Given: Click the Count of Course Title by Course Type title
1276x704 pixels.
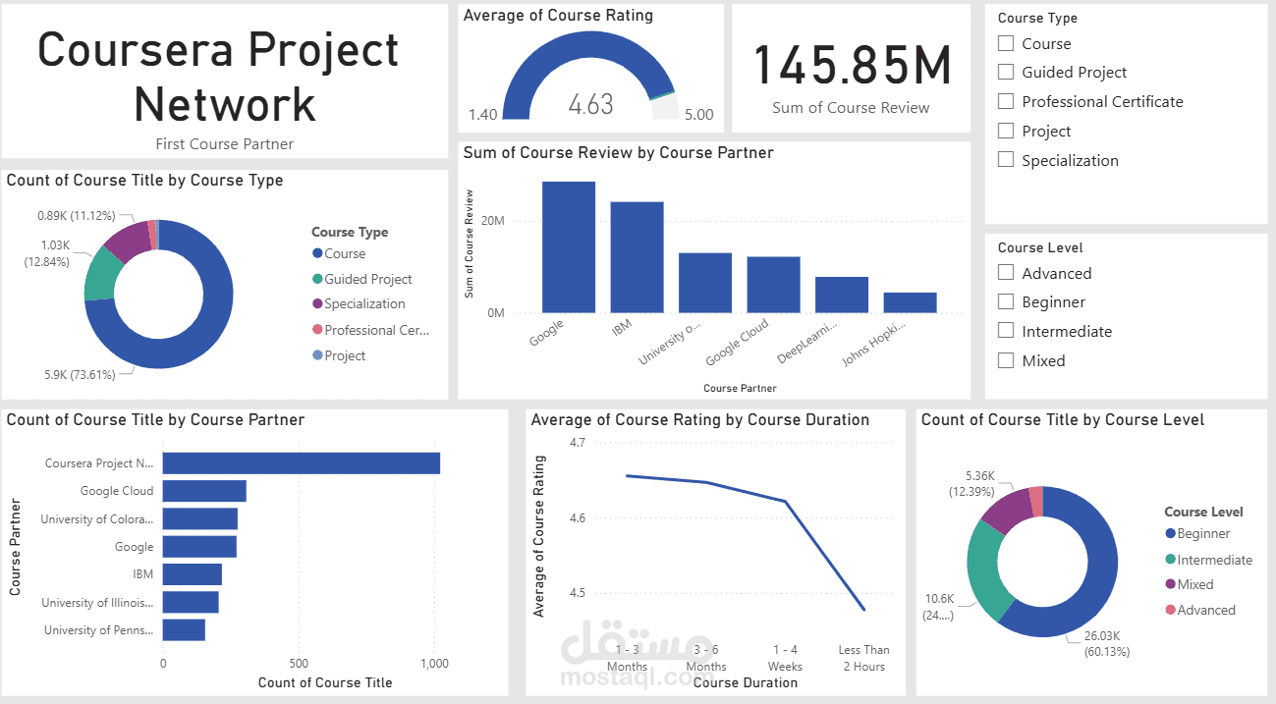Looking at the screenshot, I should click(145, 181).
